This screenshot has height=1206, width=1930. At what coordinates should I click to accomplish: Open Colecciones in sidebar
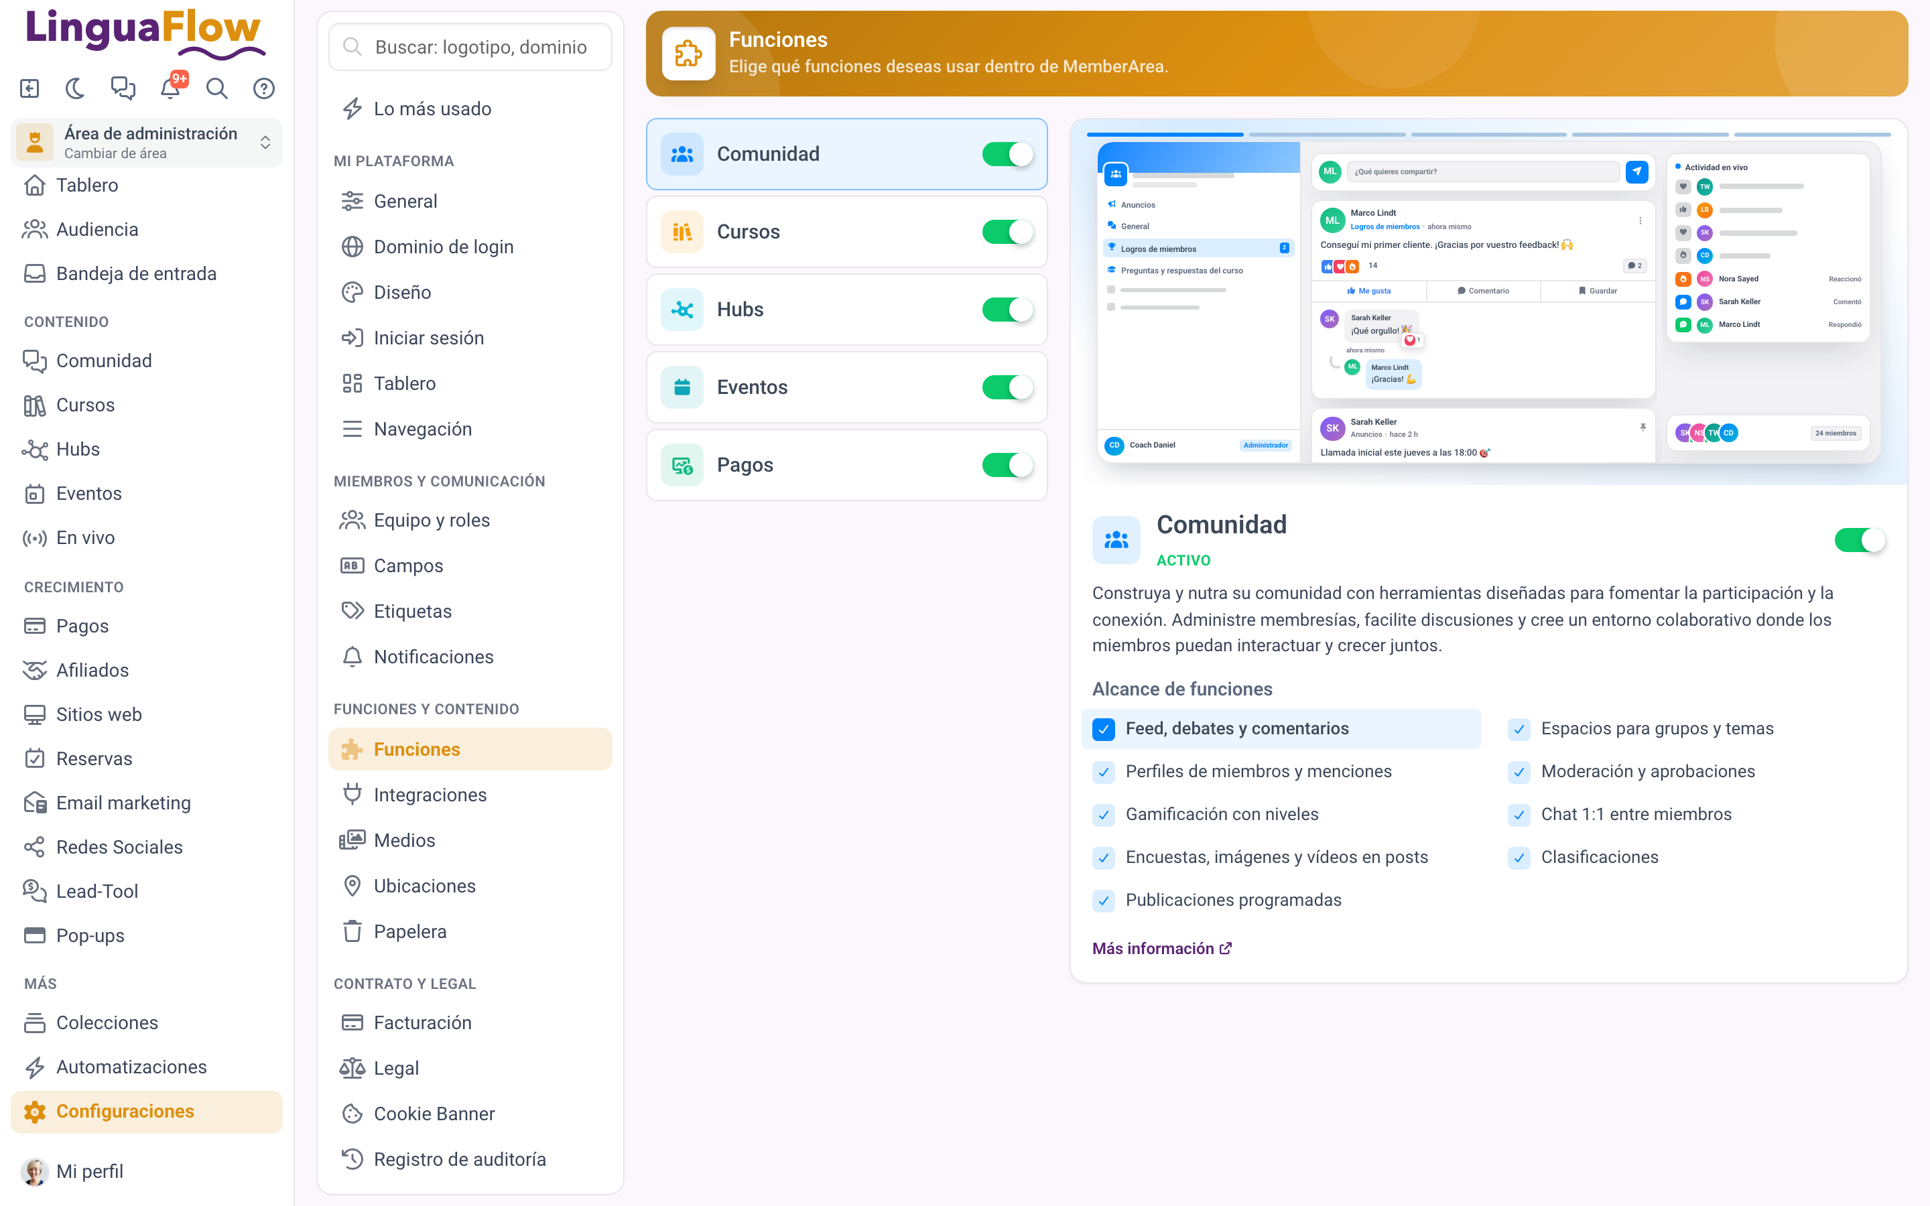[x=147, y=1023]
